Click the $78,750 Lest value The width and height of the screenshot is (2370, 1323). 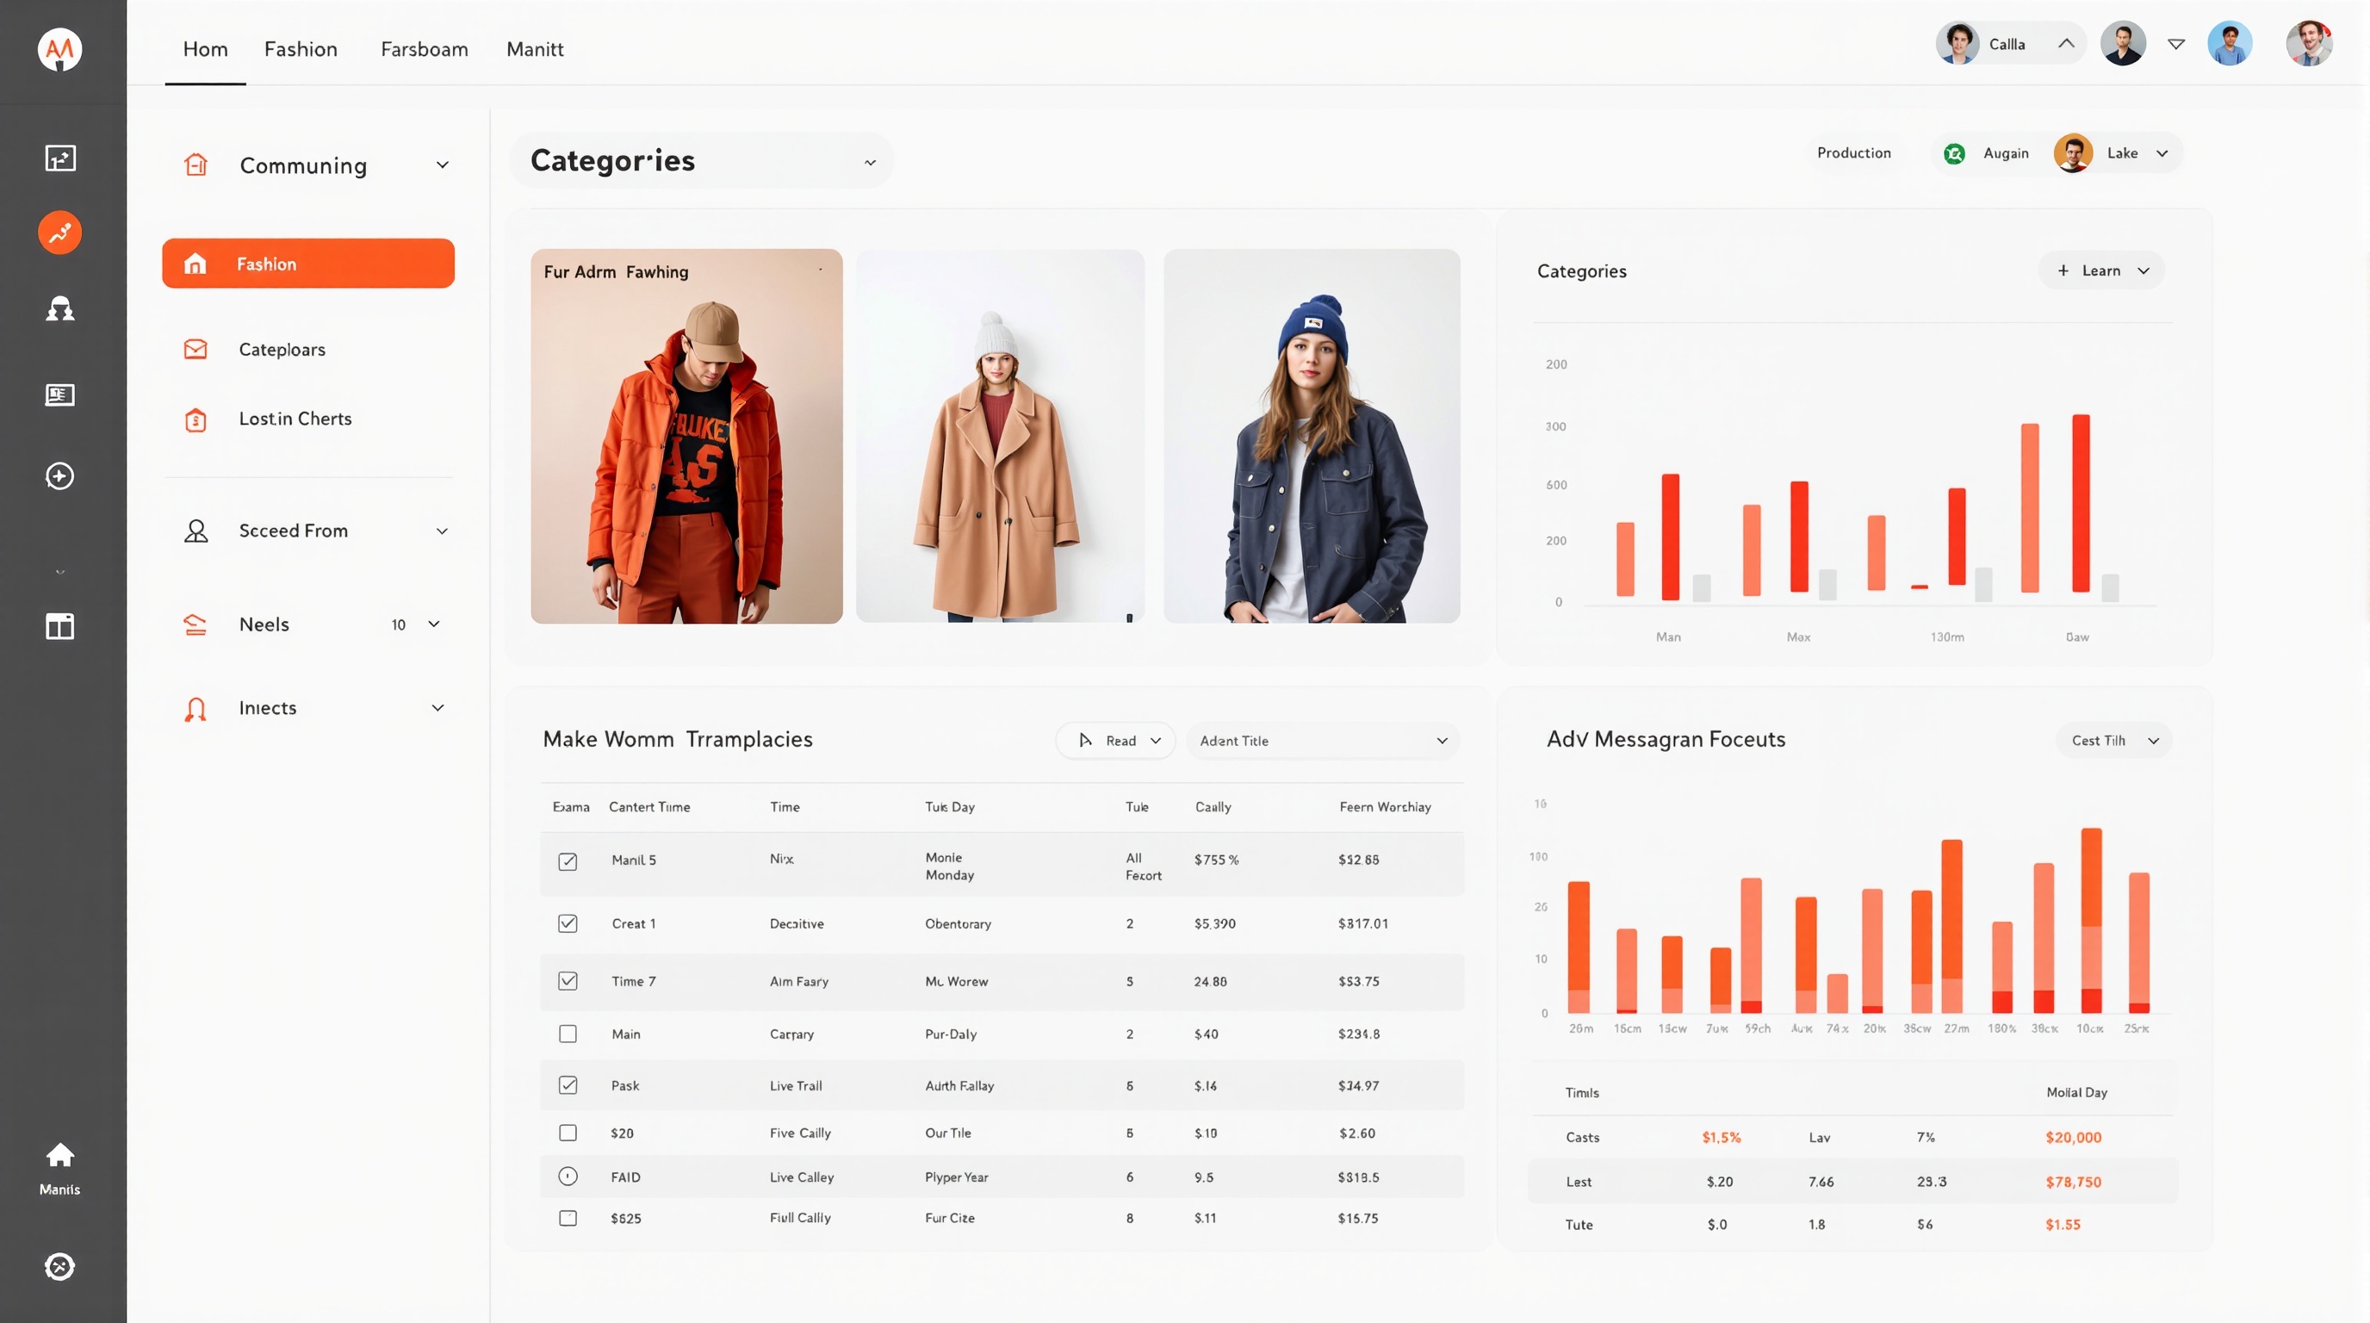(2073, 1183)
